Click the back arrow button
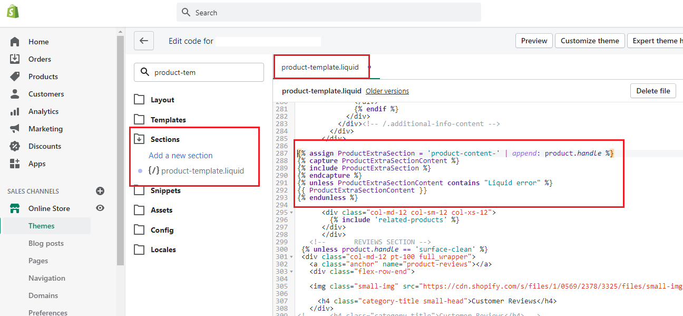 tap(143, 41)
